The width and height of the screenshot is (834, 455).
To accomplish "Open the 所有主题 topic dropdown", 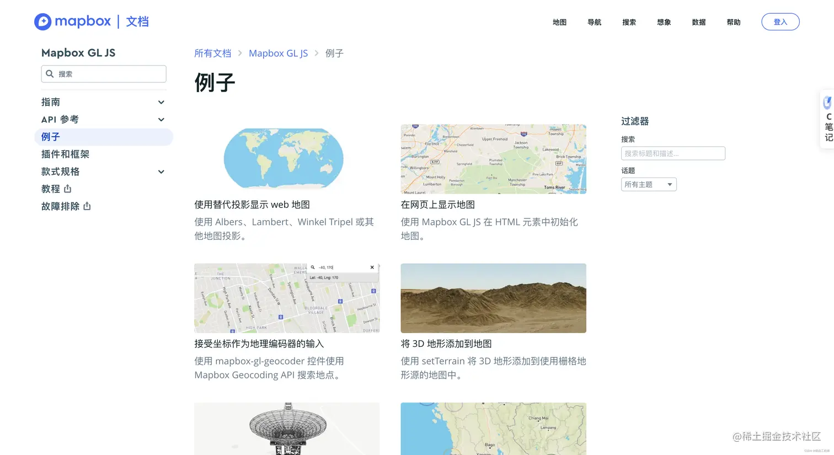I will click(x=649, y=185).
